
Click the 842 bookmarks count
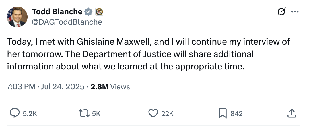coord(236,114)
